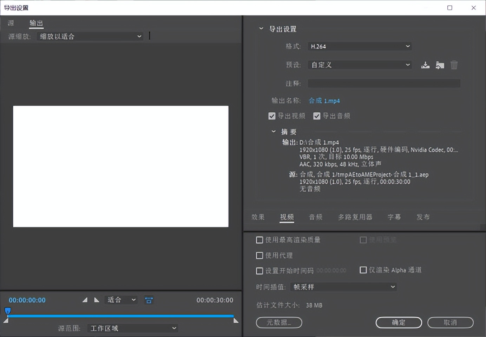Enable 使用最高渲染质量 option
Screen dimensions: 486x337
pos(260,240)
